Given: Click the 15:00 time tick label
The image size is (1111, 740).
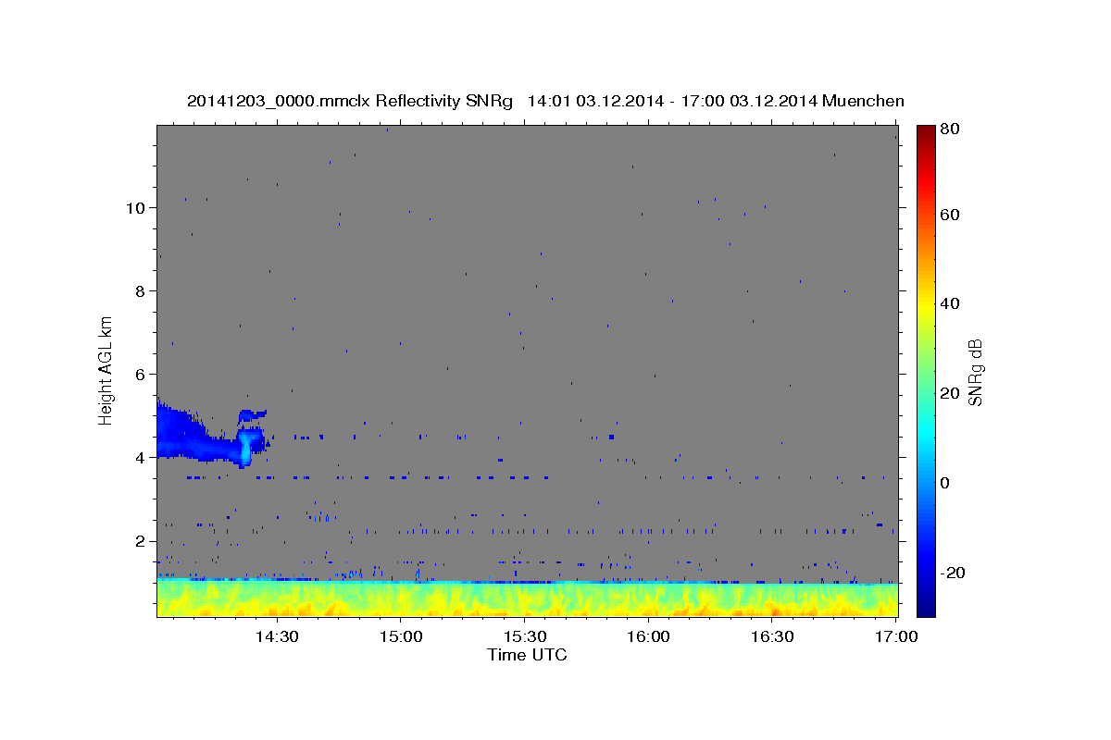Looking at the screenshot, I should pyautogui.click(x=400, y=636).
